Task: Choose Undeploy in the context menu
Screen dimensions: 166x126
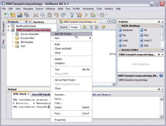Action: 71,63
